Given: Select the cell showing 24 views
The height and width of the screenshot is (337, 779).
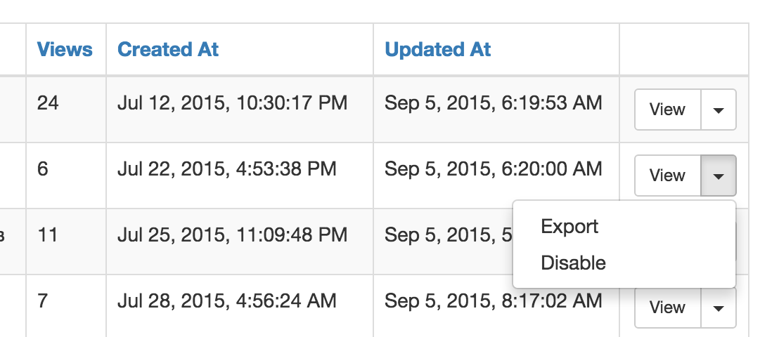Looking at the screenshot, I should (x=66, y=110).
